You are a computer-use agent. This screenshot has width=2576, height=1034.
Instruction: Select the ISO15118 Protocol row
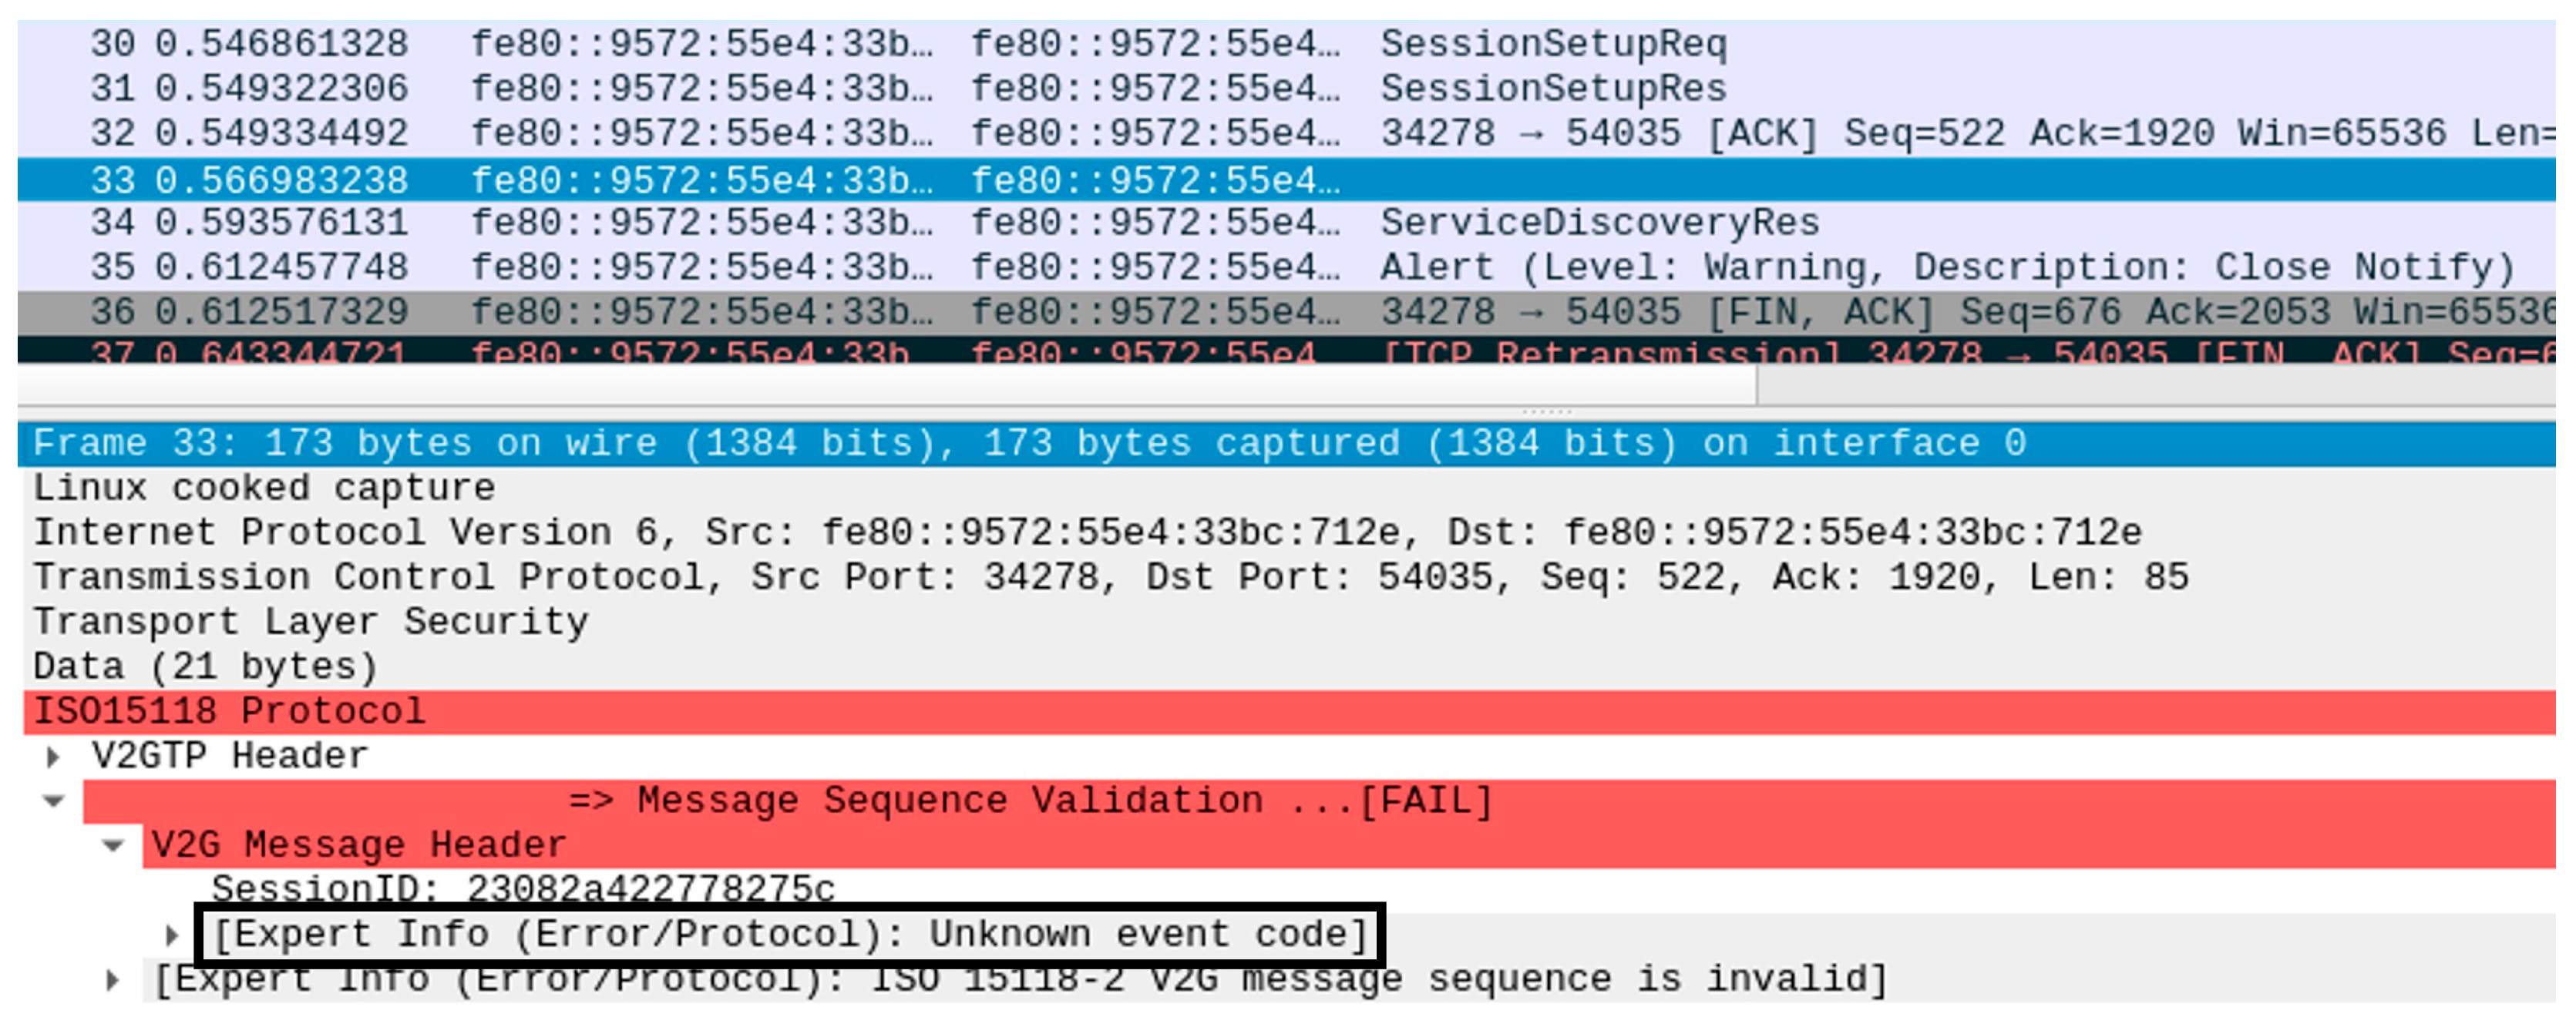tap(230, 712)
